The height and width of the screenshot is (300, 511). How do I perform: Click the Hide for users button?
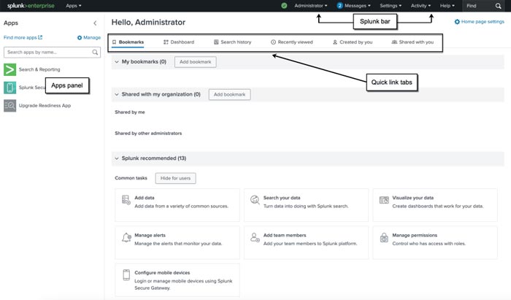click(175, 178)
